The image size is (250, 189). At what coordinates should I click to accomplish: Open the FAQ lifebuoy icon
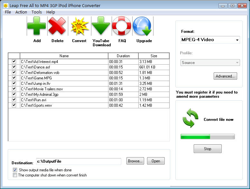tap(122, 26)
